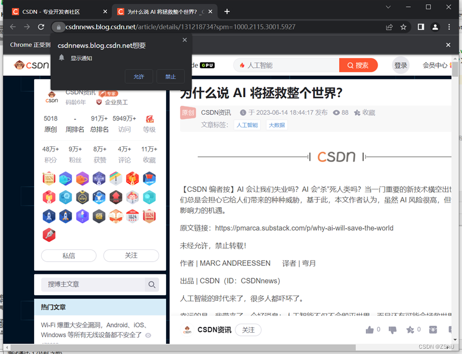Click the GPU badge link in header
462x354 pixels.
click(207, 65)
